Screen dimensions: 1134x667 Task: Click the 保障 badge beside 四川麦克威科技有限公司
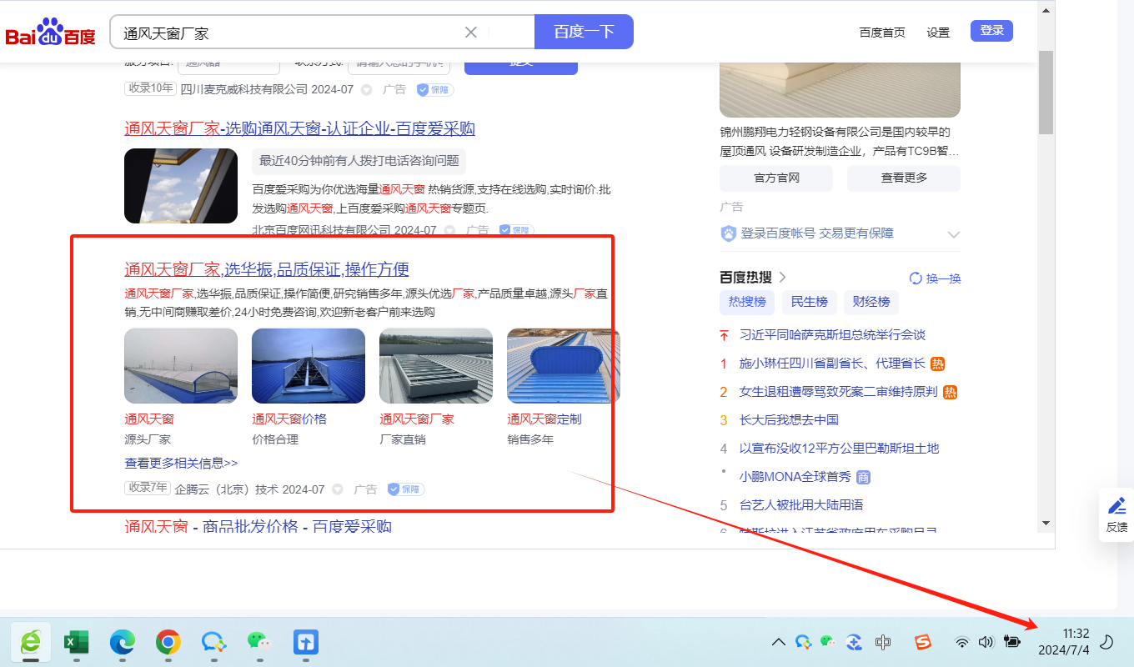click(435, 89)
